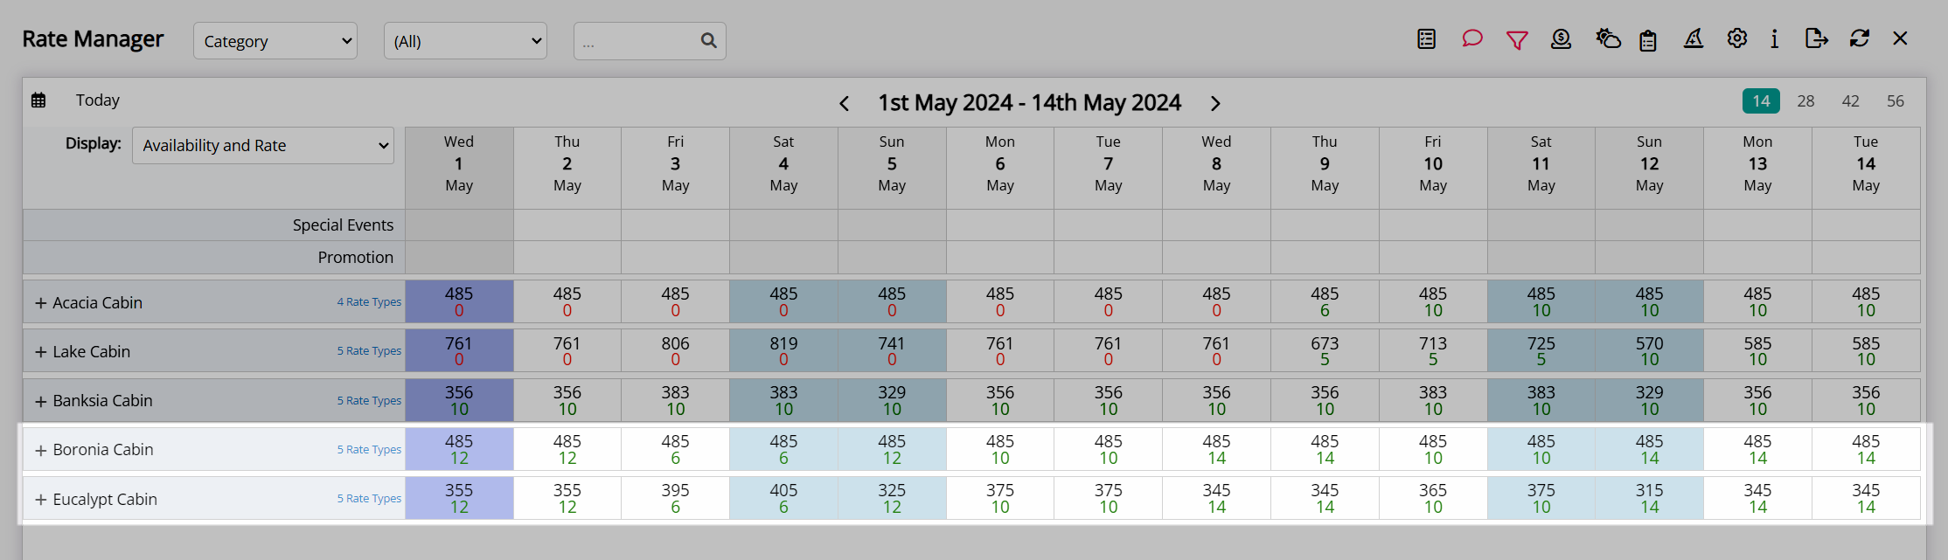Select the 14 days view toggle
1948x560 pixels.
(1761, 101)
